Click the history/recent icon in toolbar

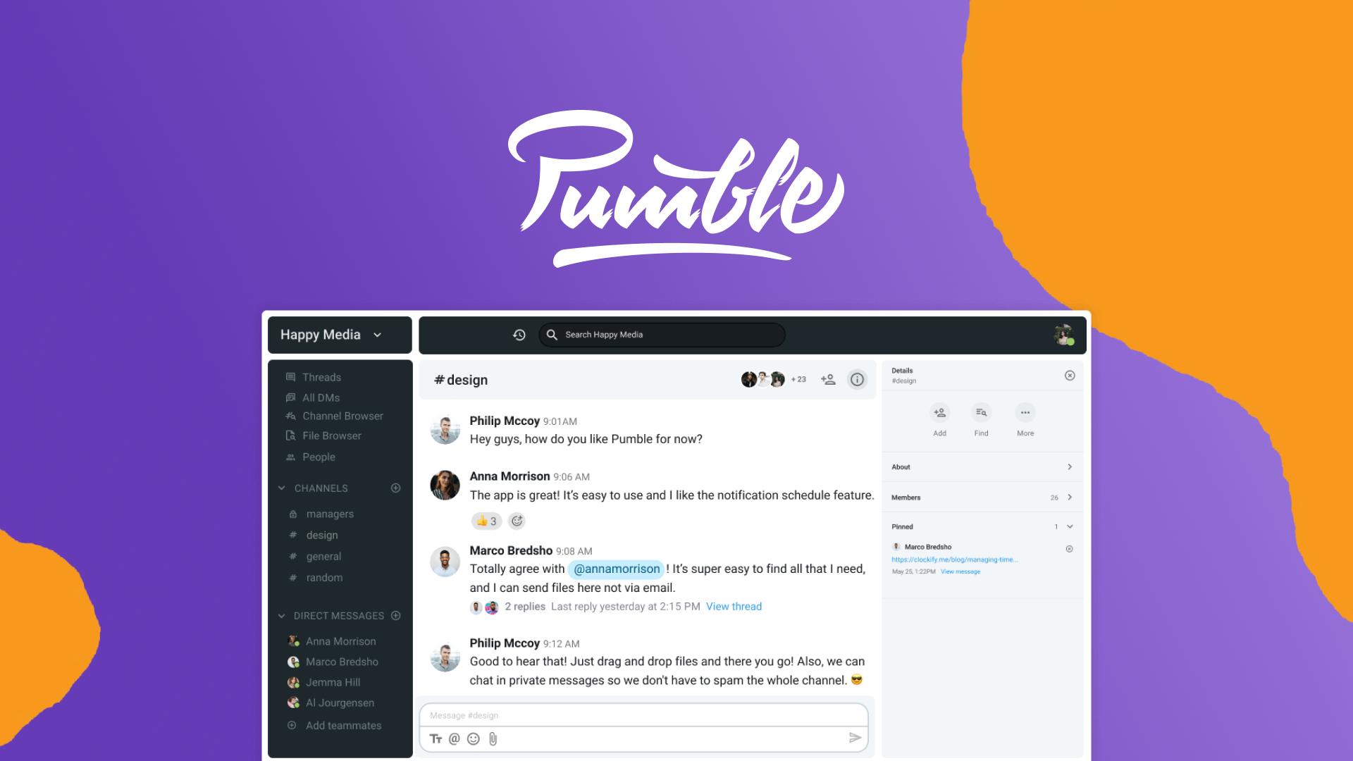520,335
